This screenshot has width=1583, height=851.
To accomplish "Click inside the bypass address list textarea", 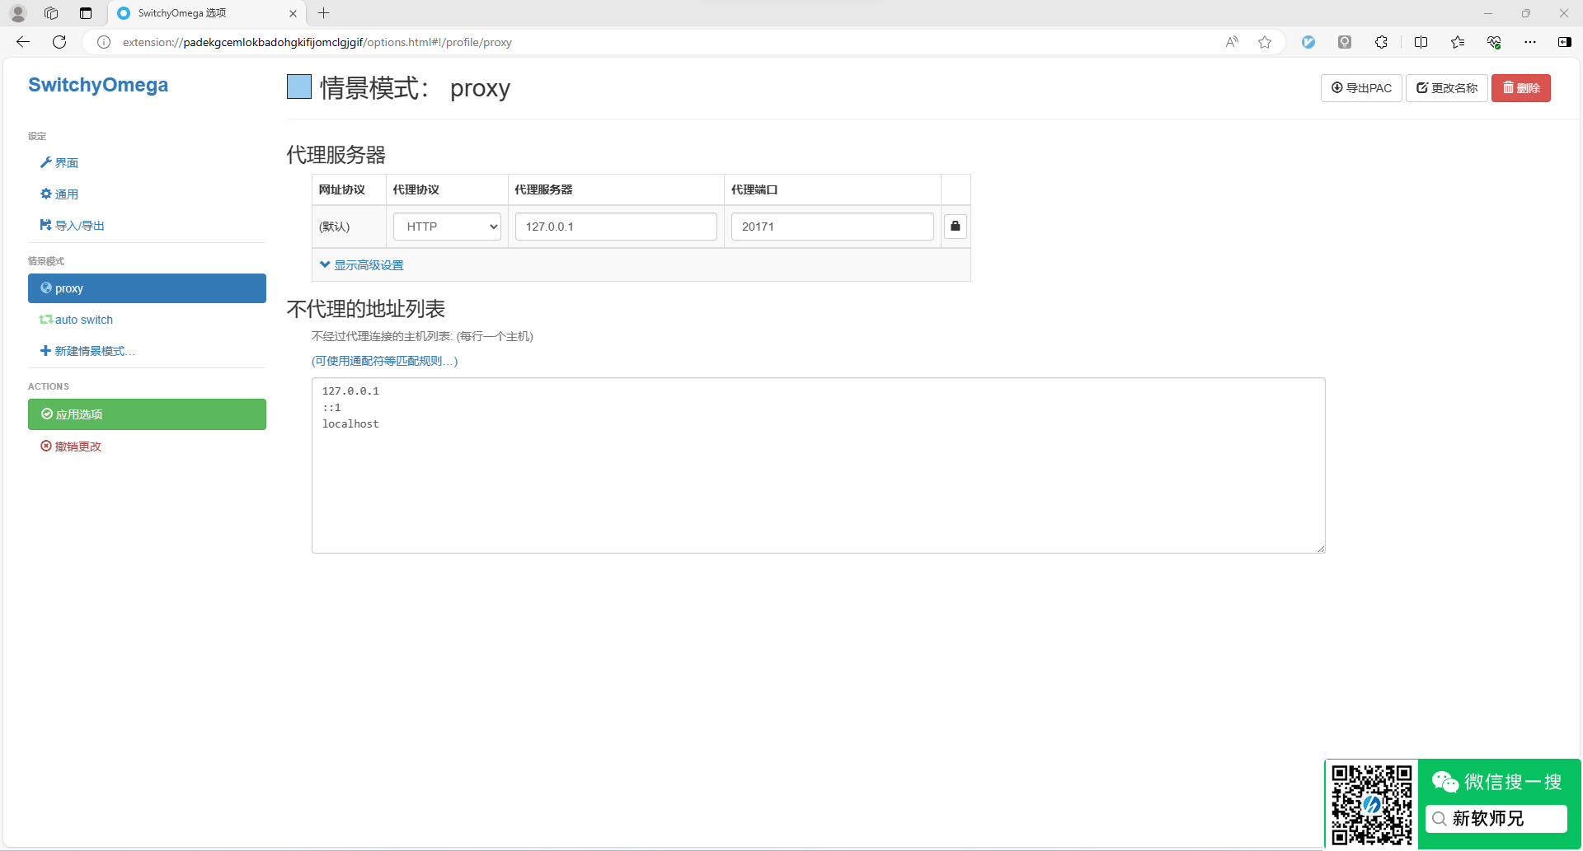I will 818,465.
